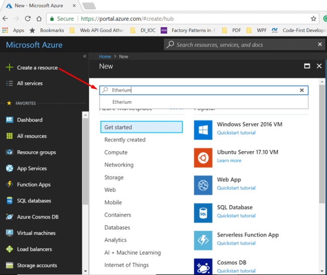Click the Windows Server 2016 VM icon
The width and height of the screenshot is (327, 275).
click(x=203, y=130)
